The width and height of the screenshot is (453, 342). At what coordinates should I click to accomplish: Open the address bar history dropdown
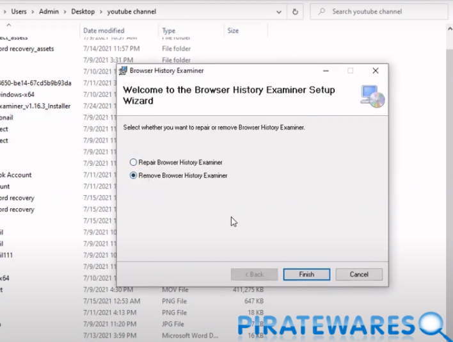coord(279,12)
